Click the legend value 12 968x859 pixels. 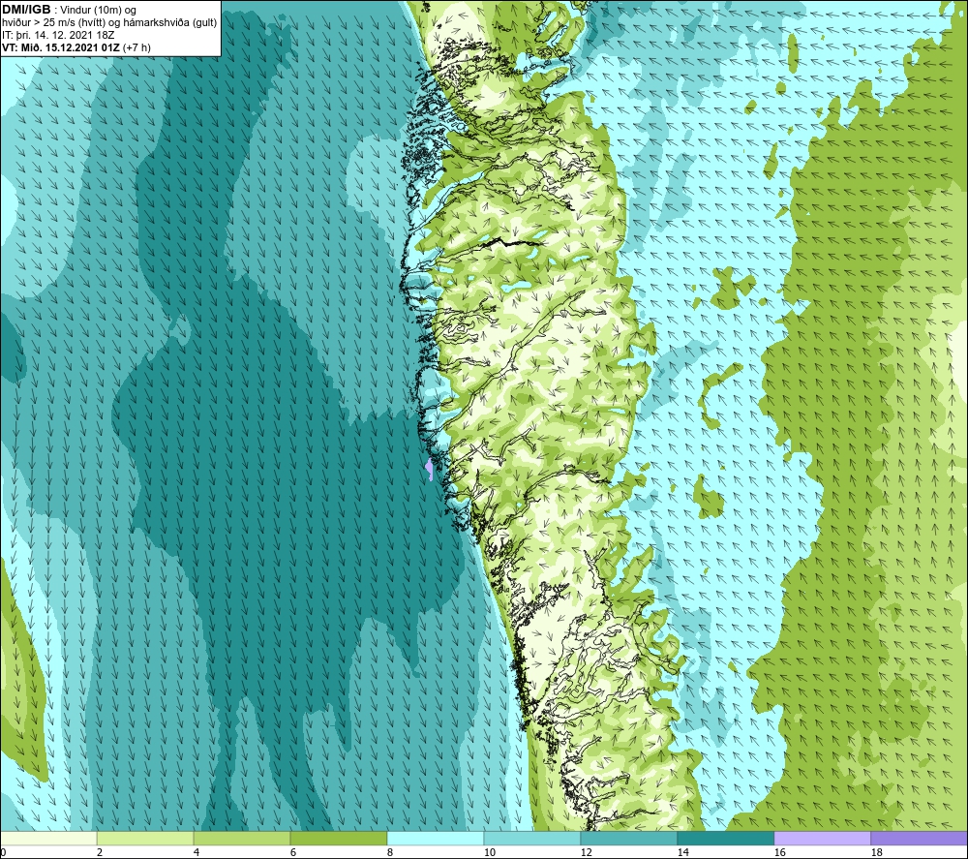tap(586, 852)
